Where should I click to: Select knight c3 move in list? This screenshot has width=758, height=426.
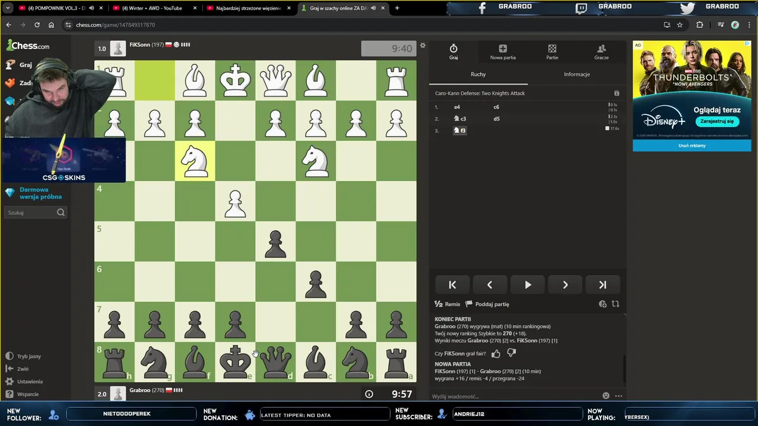(460, 119)
